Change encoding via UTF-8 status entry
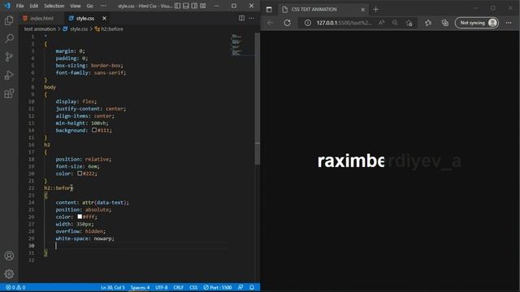This screenshot has width=520, height=292. tap(162, 287)
